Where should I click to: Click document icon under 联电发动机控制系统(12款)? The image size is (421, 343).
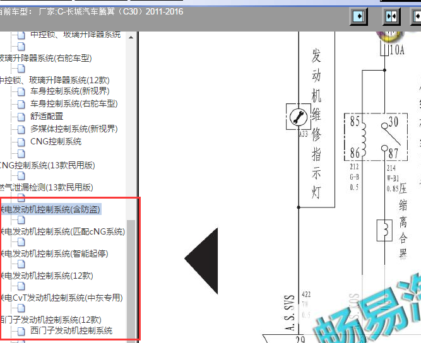[x=21, y=286]
